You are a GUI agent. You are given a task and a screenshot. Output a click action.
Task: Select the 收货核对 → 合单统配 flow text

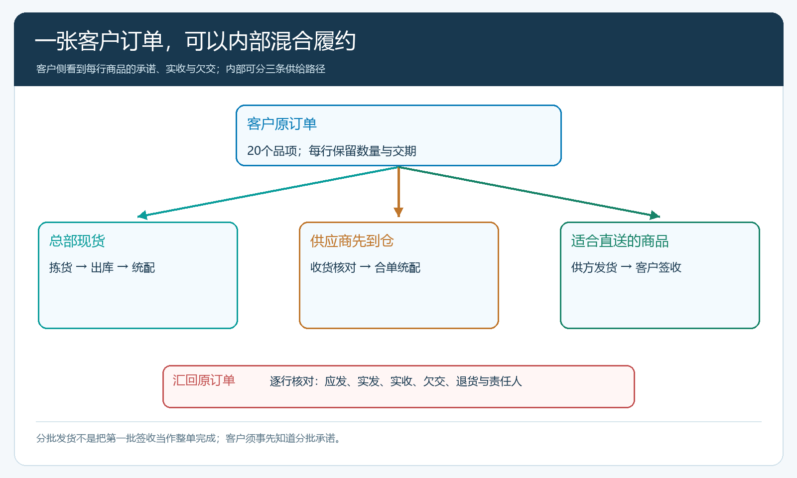pyautogui.click(x=365, y=267)
